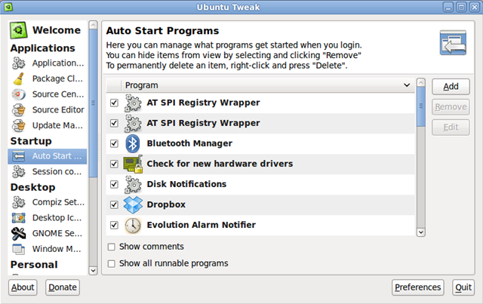483x304 pixels.
Task: Open Window M... in sidebar
Action: pyautogui.click(x=47, y=249)
